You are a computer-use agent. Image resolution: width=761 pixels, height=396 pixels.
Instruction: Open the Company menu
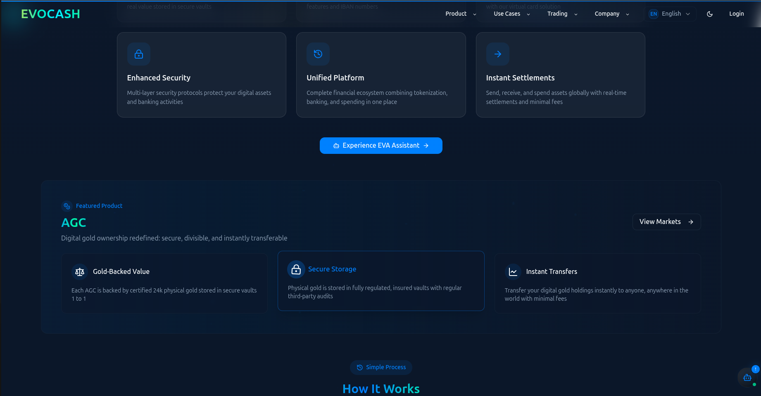click(x=611, y=13)
